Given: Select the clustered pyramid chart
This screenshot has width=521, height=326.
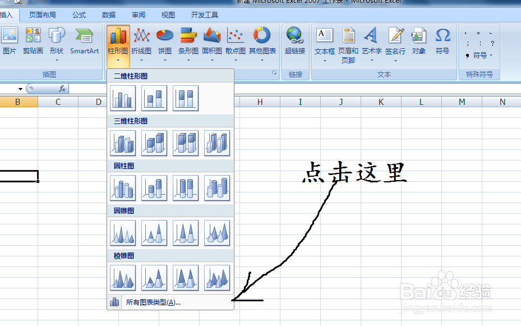Looking at the screenshot, I should tap(123, 278).
